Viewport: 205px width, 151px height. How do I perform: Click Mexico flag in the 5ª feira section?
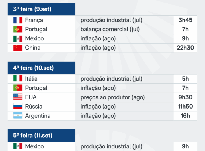pyautogui.click(x=18, y=146)
